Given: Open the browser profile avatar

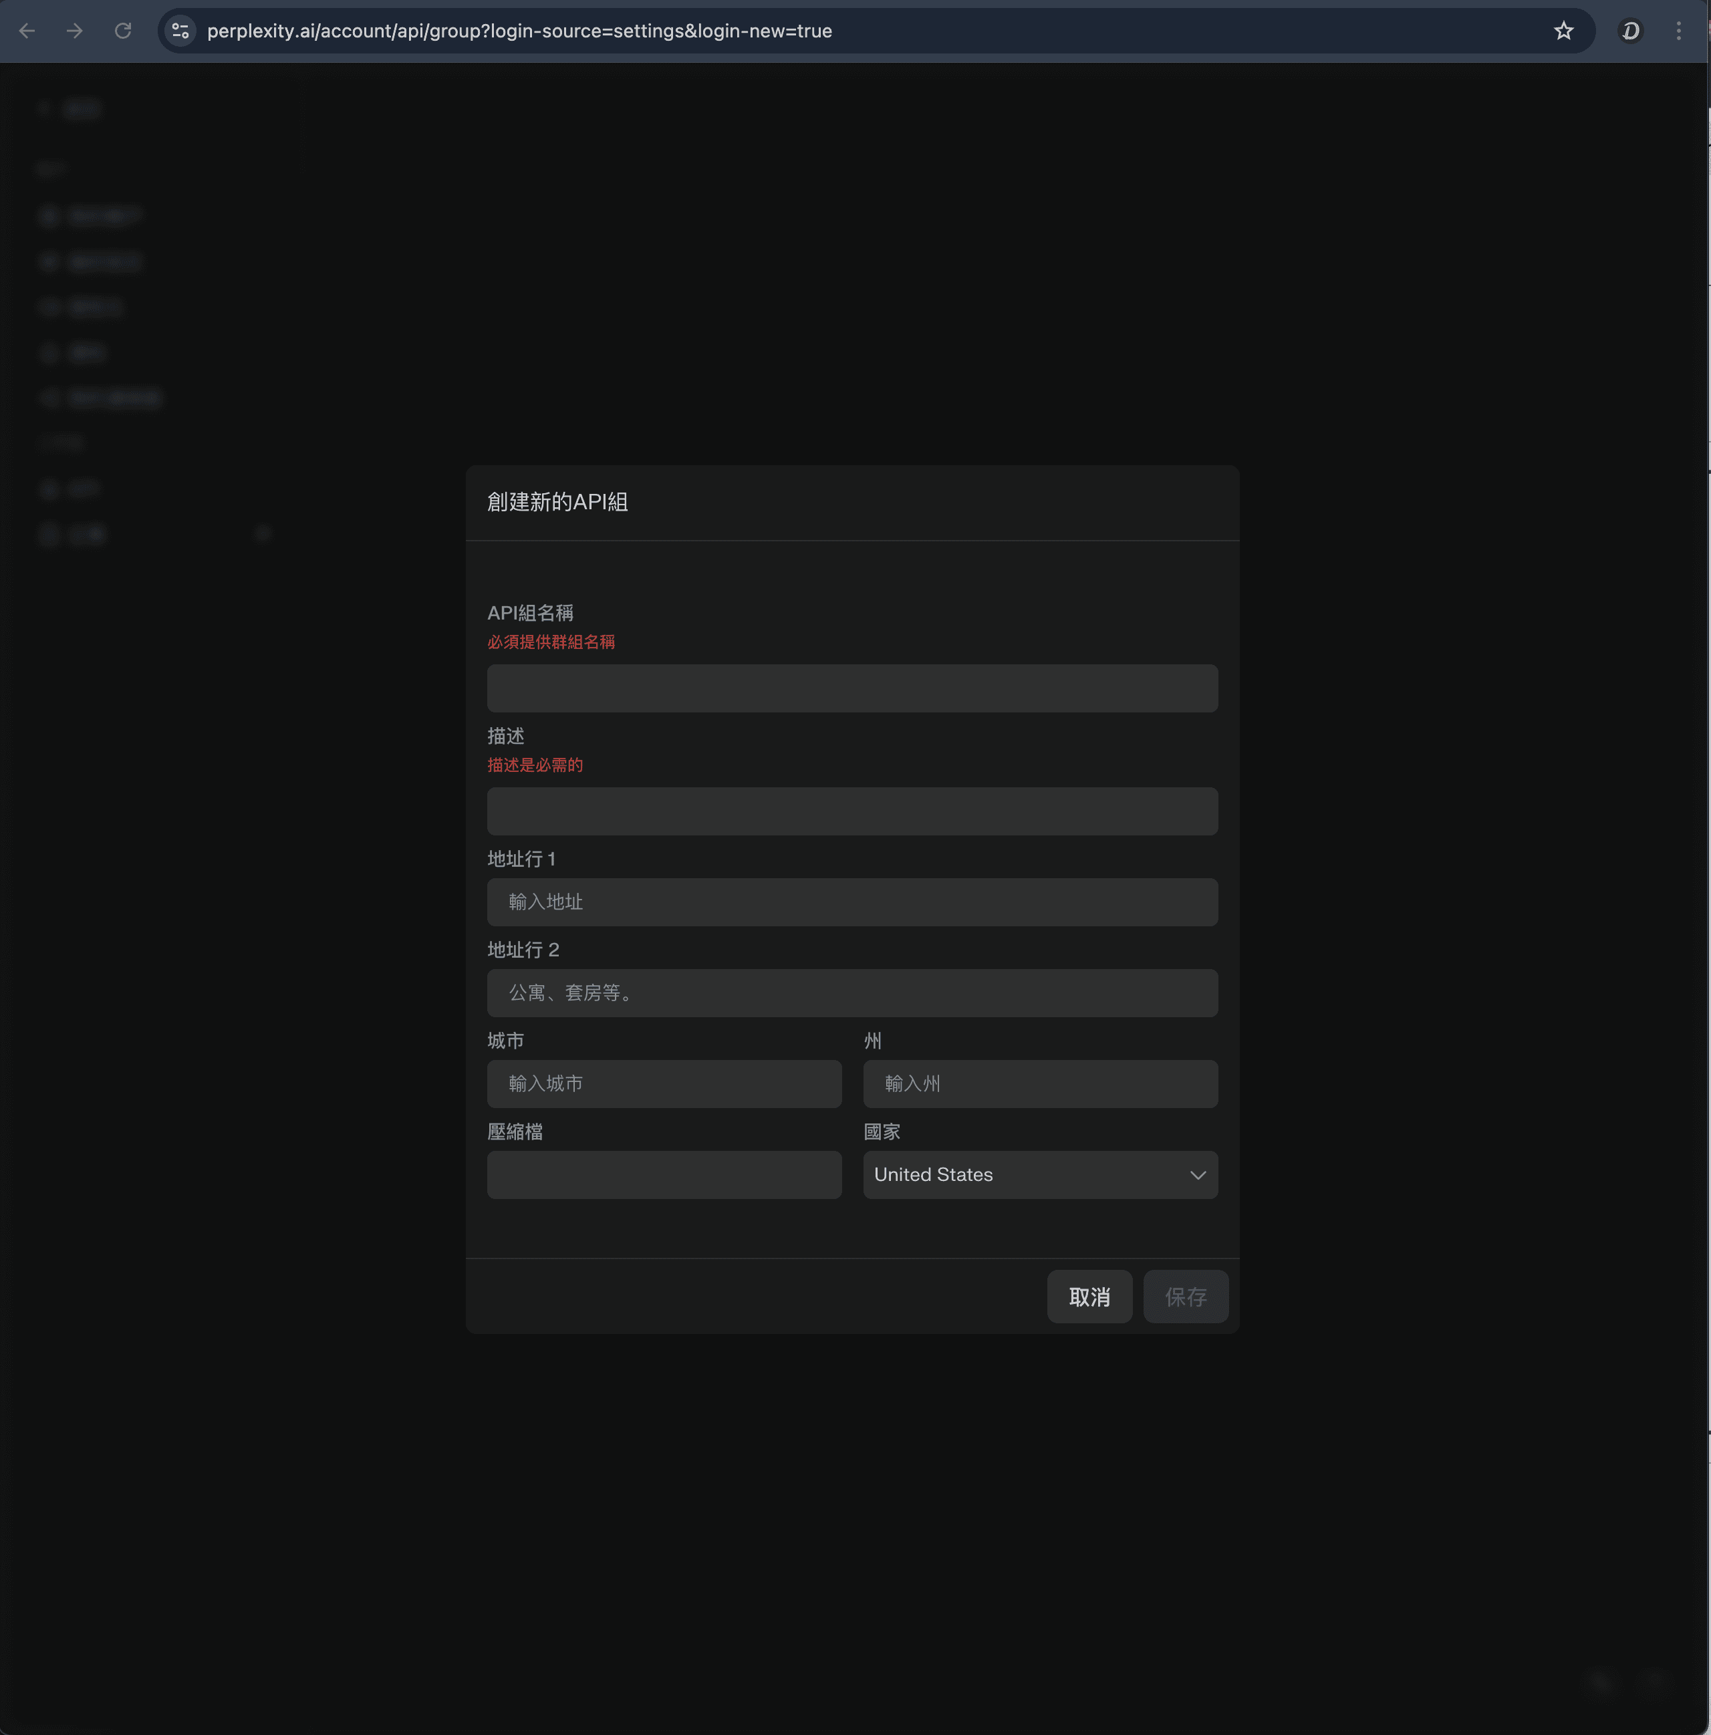Looking at the screenshot, I should tap(1630, 31).
